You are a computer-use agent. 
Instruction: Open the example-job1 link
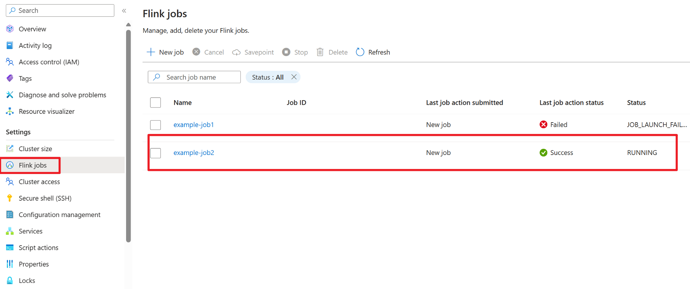click(194, 125)
